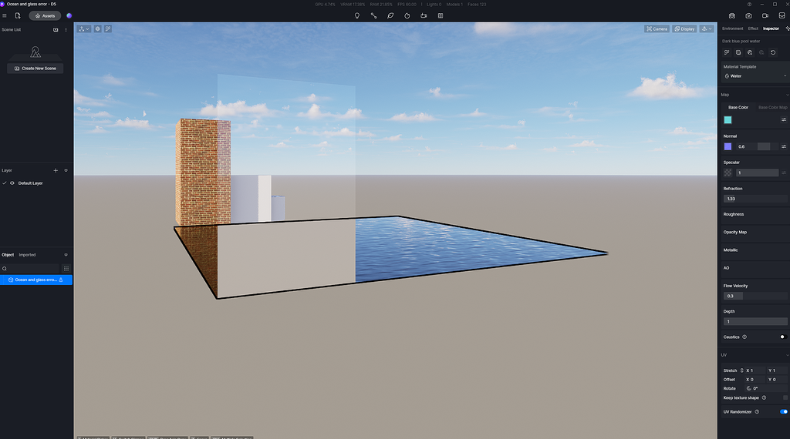Click the Stretch X value field
This screenshot has width=790, height=439.
[755, 370]
